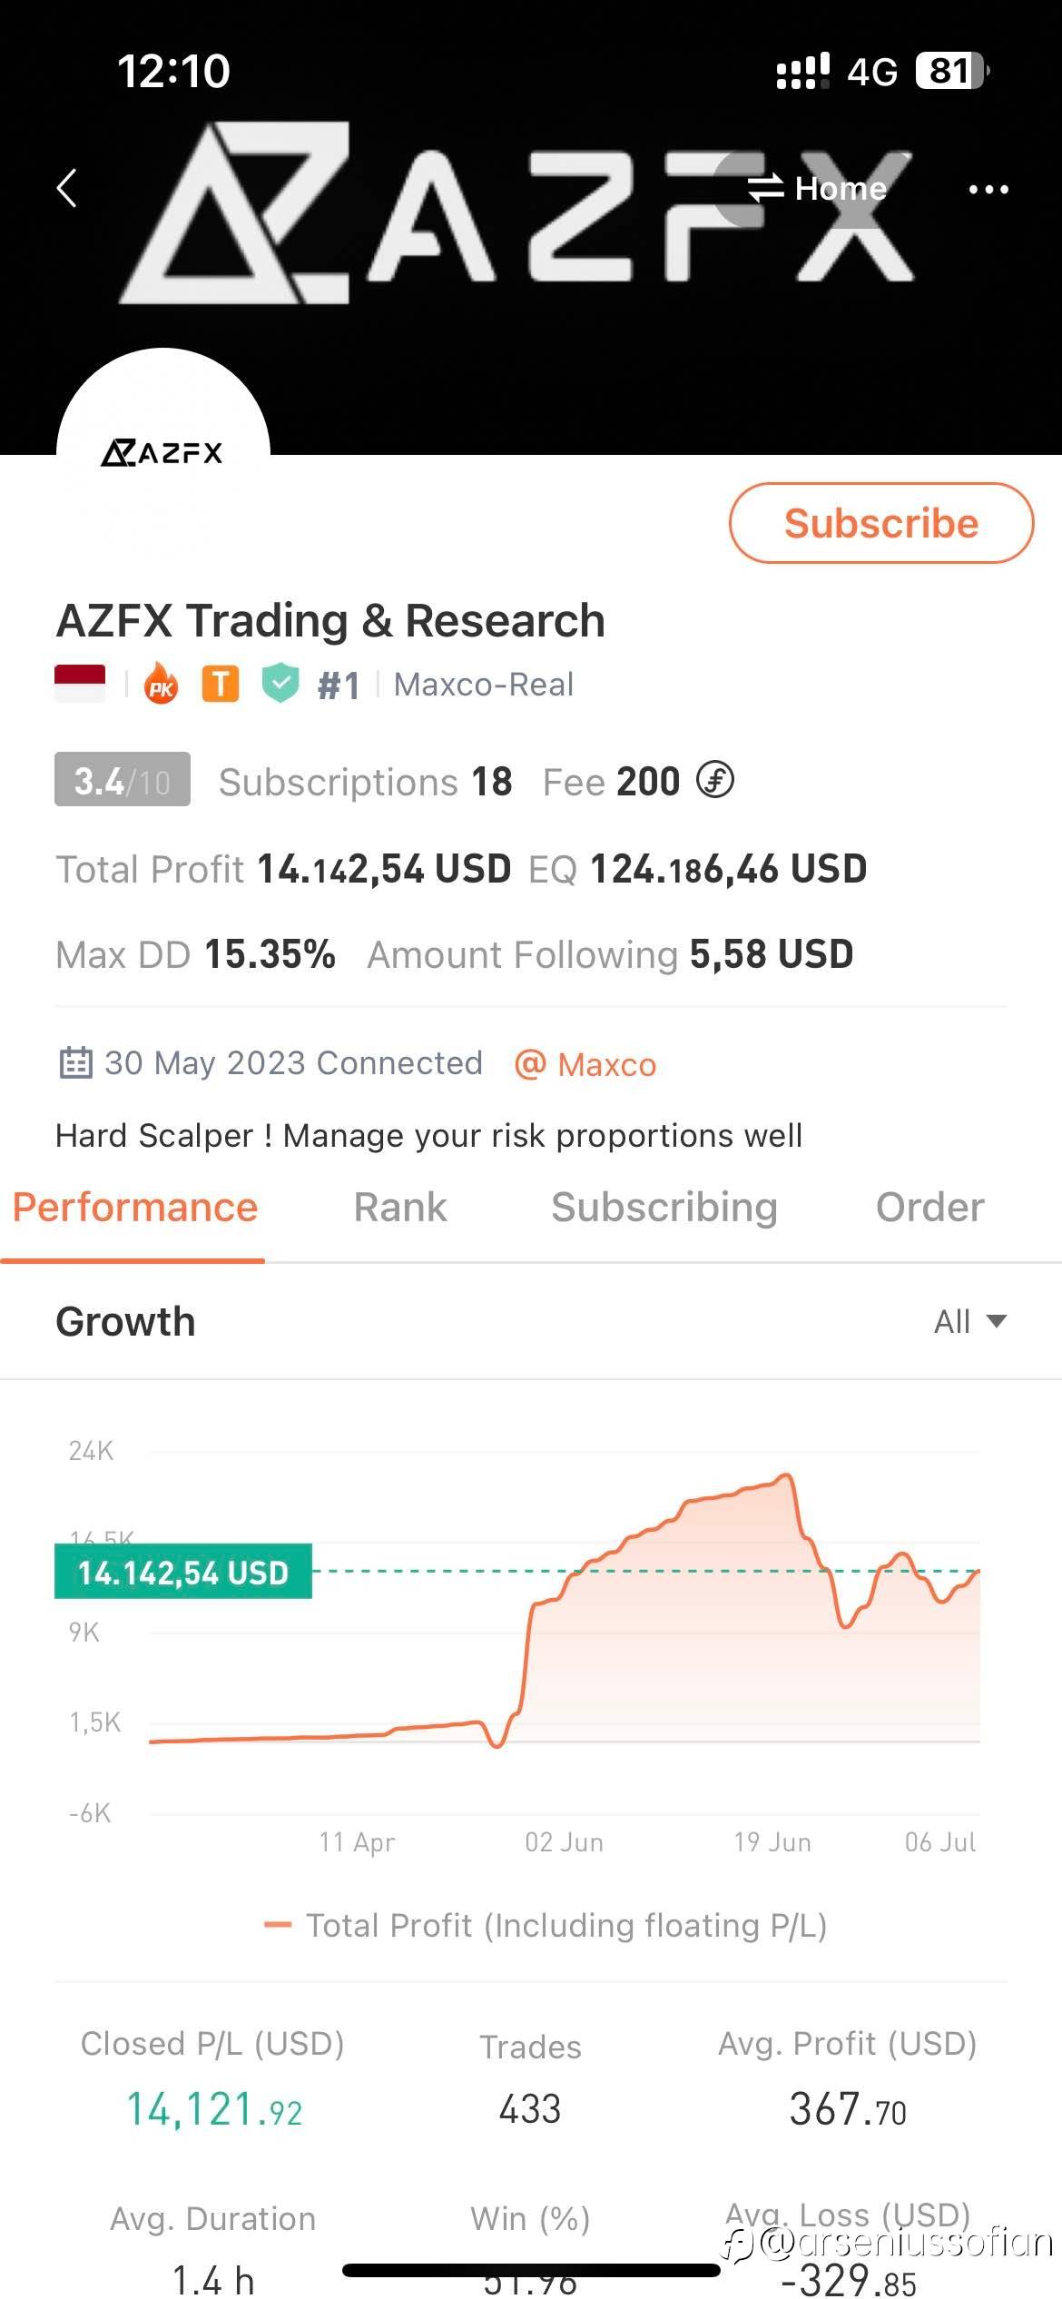Screen dimensions: 1062x2299
Task: Select the Performance tab
Action: [x=134, y=1208]
